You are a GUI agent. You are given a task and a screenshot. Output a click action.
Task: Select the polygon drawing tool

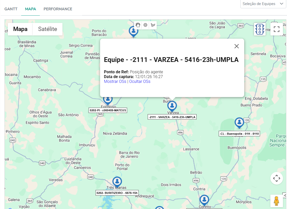pyautogui.click(x=153, y=25)
